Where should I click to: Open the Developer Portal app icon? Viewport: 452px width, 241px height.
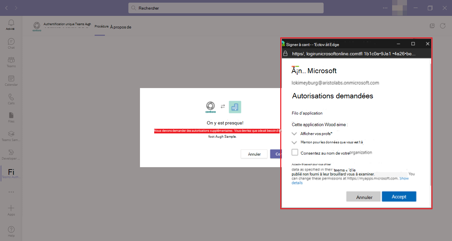[11, 155]
